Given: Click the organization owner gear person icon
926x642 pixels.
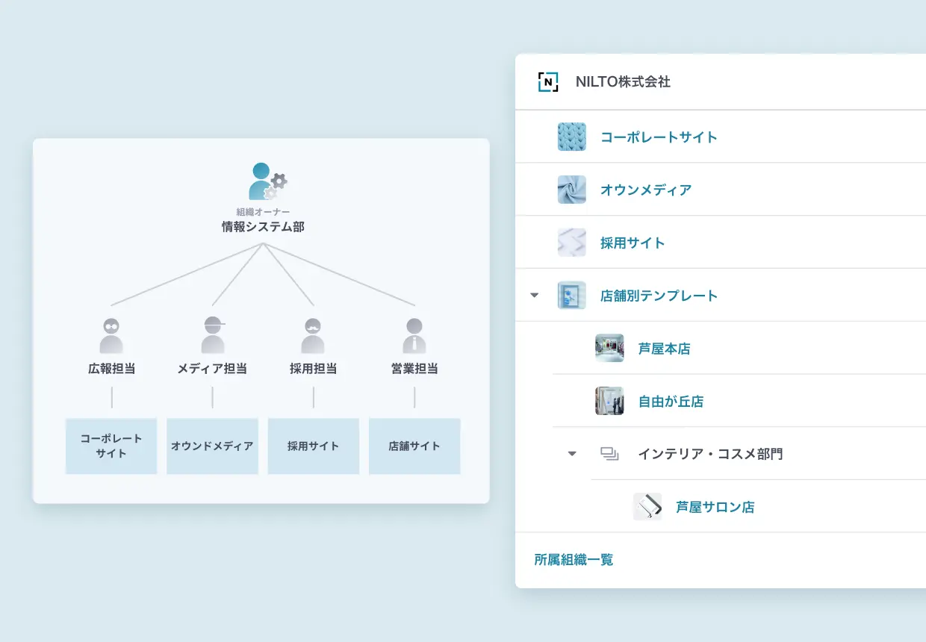Looking at the screenshot, I should (267, 181).
